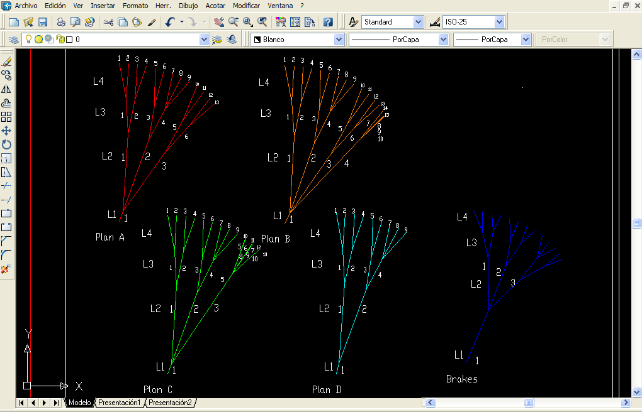Open the Dibujo menu
The width and height of the screenshot is (642, 412).
tap(188, 6)
